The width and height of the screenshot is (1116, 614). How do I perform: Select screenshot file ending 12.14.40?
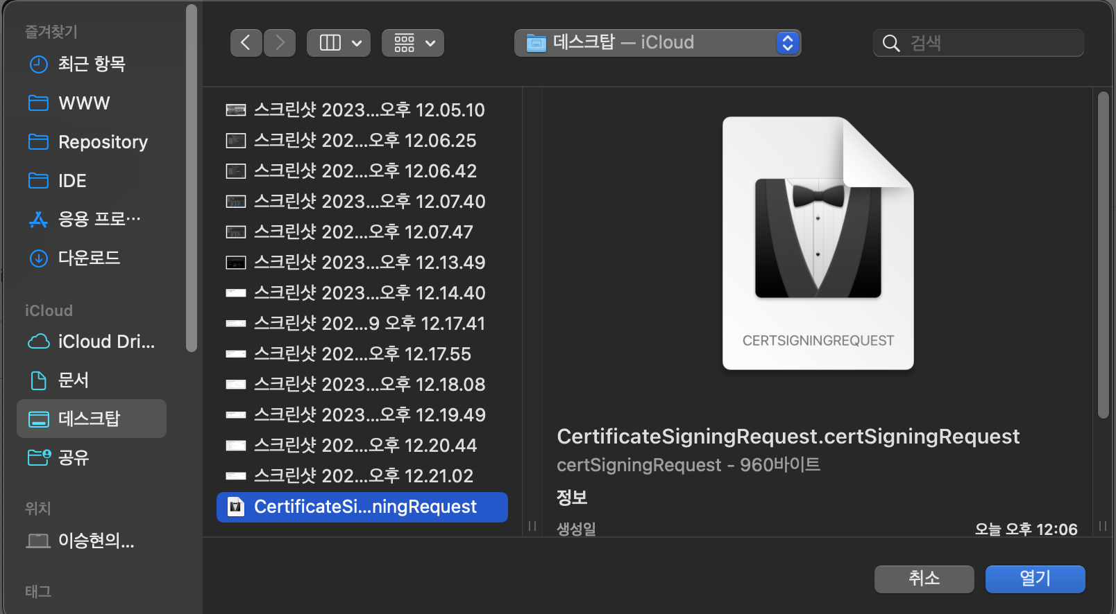tap(362, 293)
